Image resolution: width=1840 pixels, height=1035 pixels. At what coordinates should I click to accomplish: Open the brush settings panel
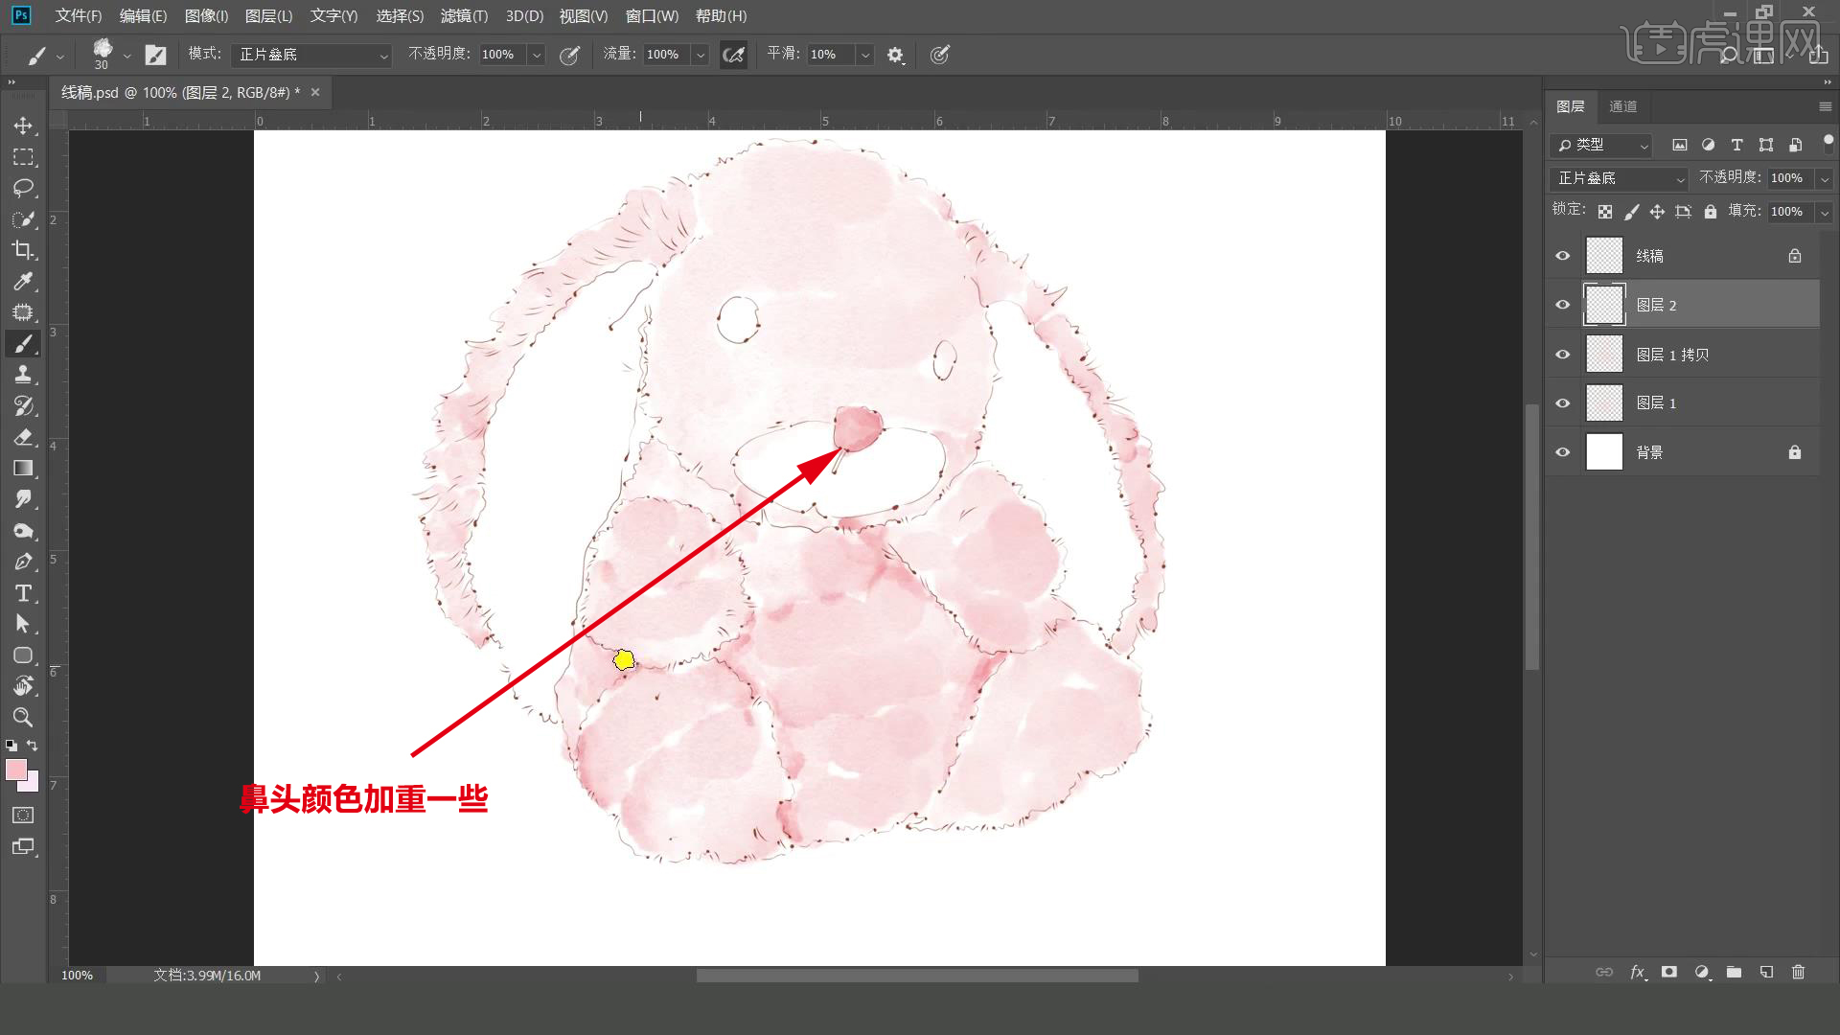[x=155, y=55]
